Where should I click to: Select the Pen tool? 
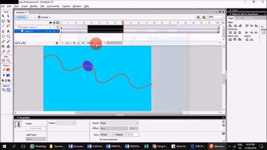coord(3,31)
